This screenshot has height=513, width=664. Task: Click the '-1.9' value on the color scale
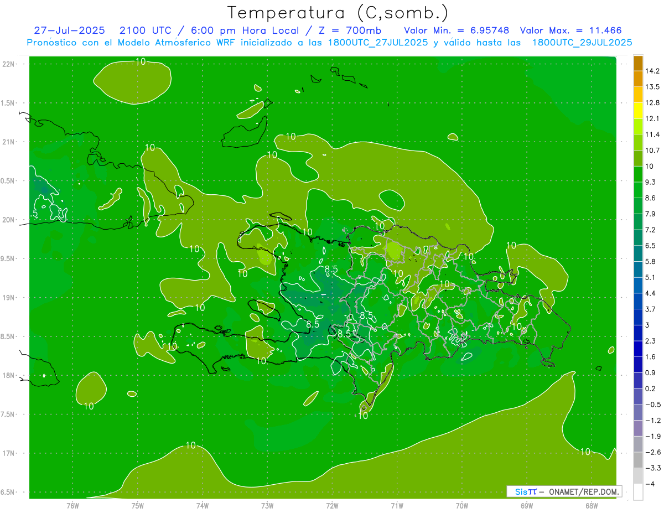[x=652, y=436]
